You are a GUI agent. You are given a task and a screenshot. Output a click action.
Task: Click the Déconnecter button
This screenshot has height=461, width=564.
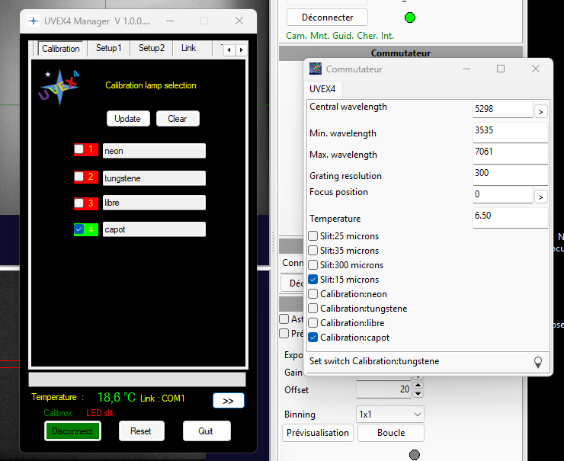click(326, 17)
